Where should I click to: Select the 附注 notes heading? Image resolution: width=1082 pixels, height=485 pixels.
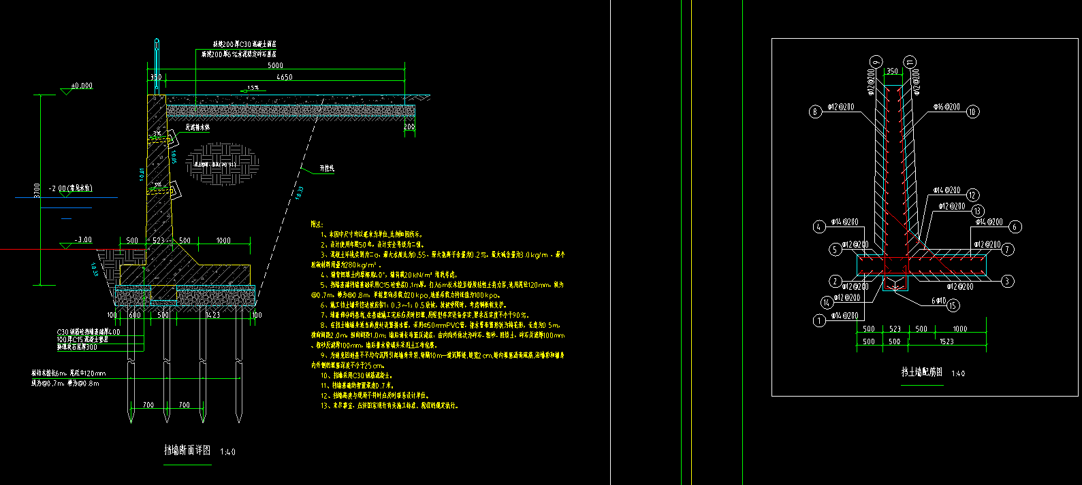click(x=317, y=224)
